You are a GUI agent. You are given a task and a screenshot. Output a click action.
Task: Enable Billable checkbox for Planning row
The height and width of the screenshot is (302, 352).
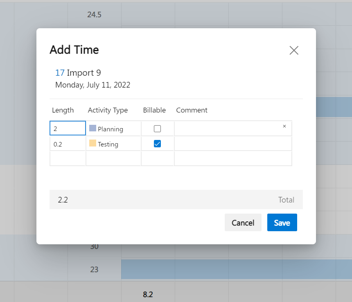(157, 128)
